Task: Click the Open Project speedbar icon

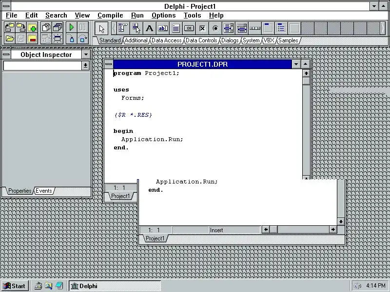Action: tap(9, 27)
